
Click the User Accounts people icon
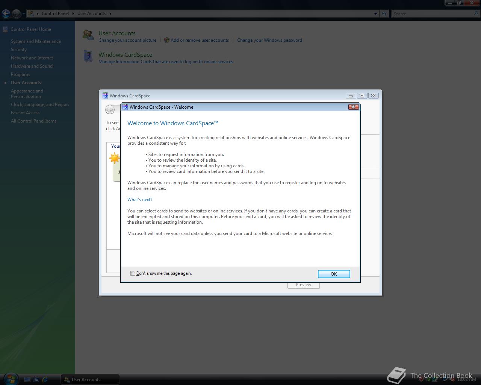pyautogui.click(x=88, y=35)
